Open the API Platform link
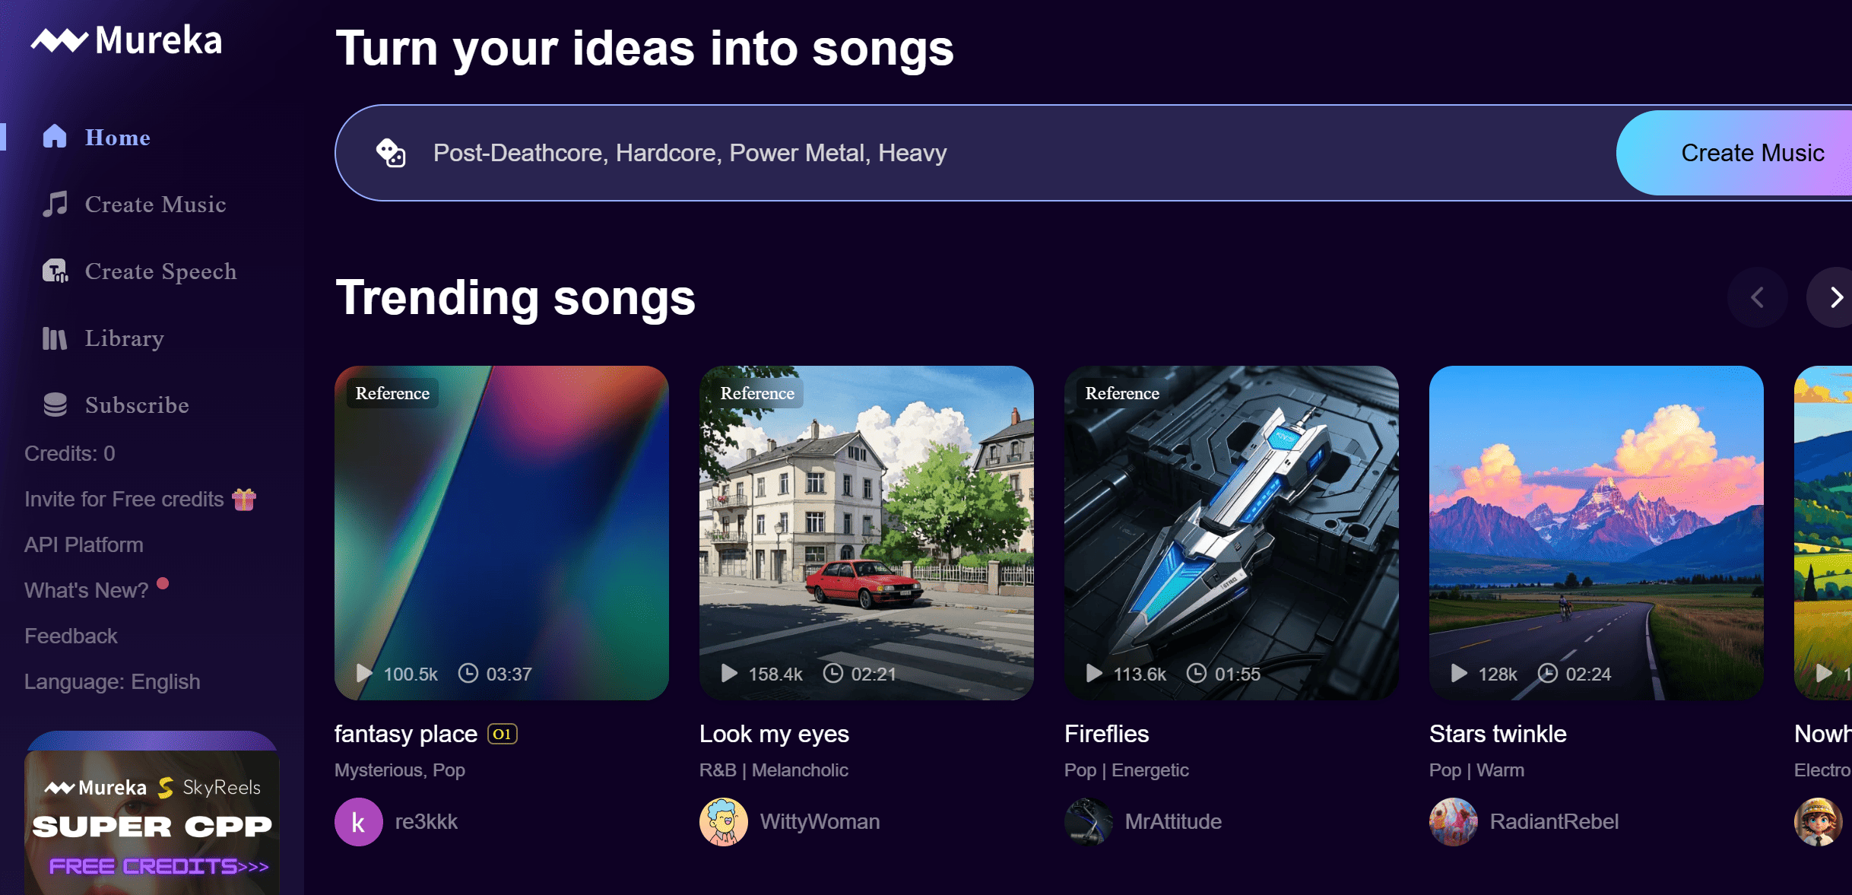Image resolution: width=1852 pixels, height=895 pixels. click(x=84, y=544)
